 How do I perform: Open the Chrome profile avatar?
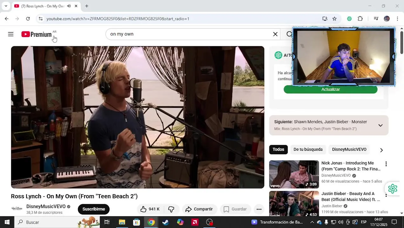387,19
